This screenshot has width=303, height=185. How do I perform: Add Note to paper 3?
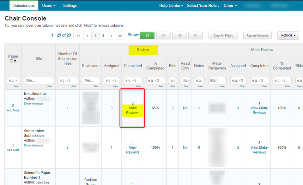tap(13, 150)
